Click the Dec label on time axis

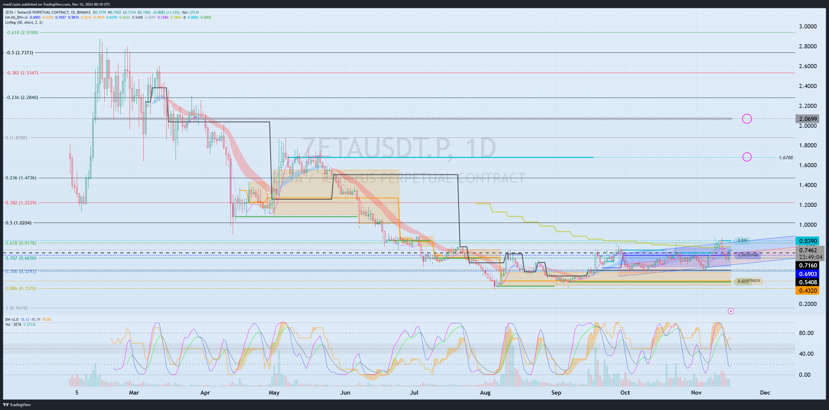tap(765, 392)
